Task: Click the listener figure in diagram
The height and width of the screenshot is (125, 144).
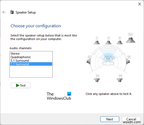Action: click(x=108, y=61)
